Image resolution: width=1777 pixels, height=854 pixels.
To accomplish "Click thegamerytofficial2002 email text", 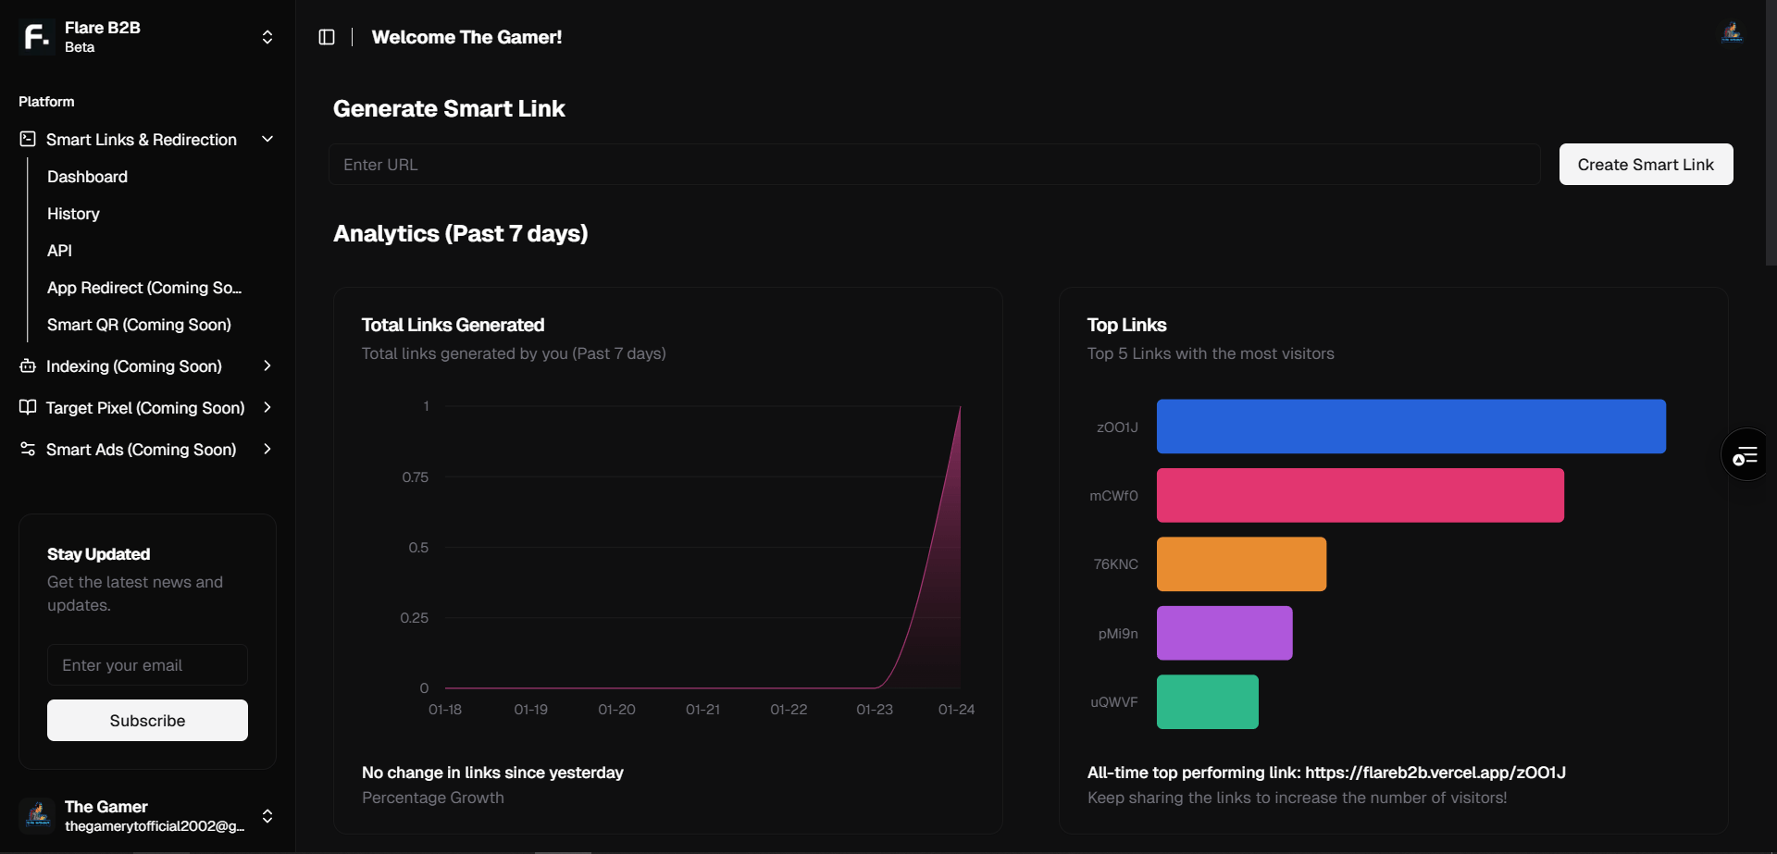I will (x=155, y=826).
